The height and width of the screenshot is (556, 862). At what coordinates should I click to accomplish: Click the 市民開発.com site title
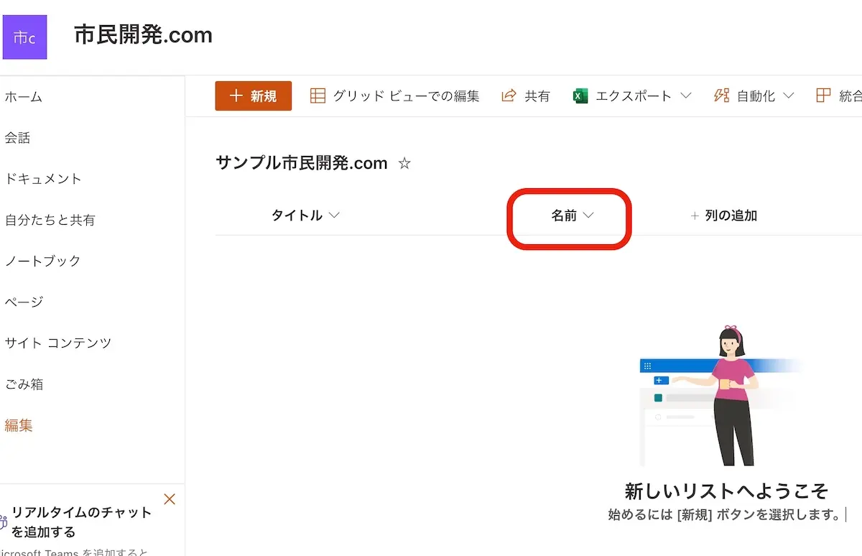click(143, 35)
